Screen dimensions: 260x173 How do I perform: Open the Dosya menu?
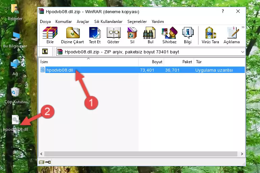[45, 22]
